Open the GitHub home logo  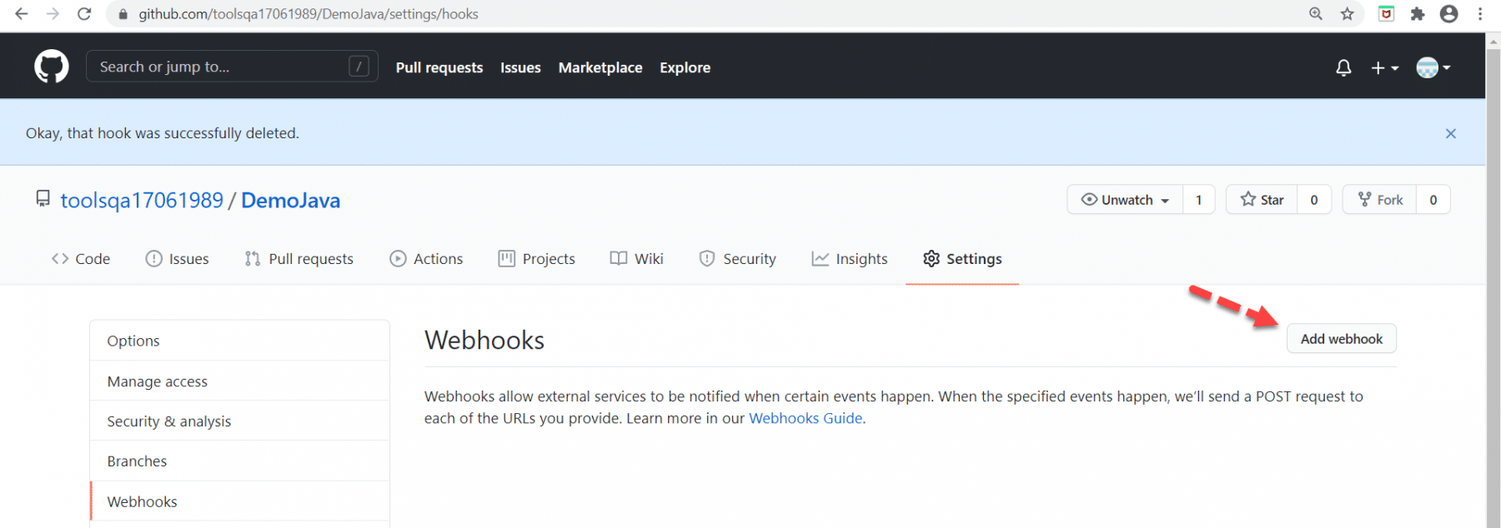pos(51,67)
